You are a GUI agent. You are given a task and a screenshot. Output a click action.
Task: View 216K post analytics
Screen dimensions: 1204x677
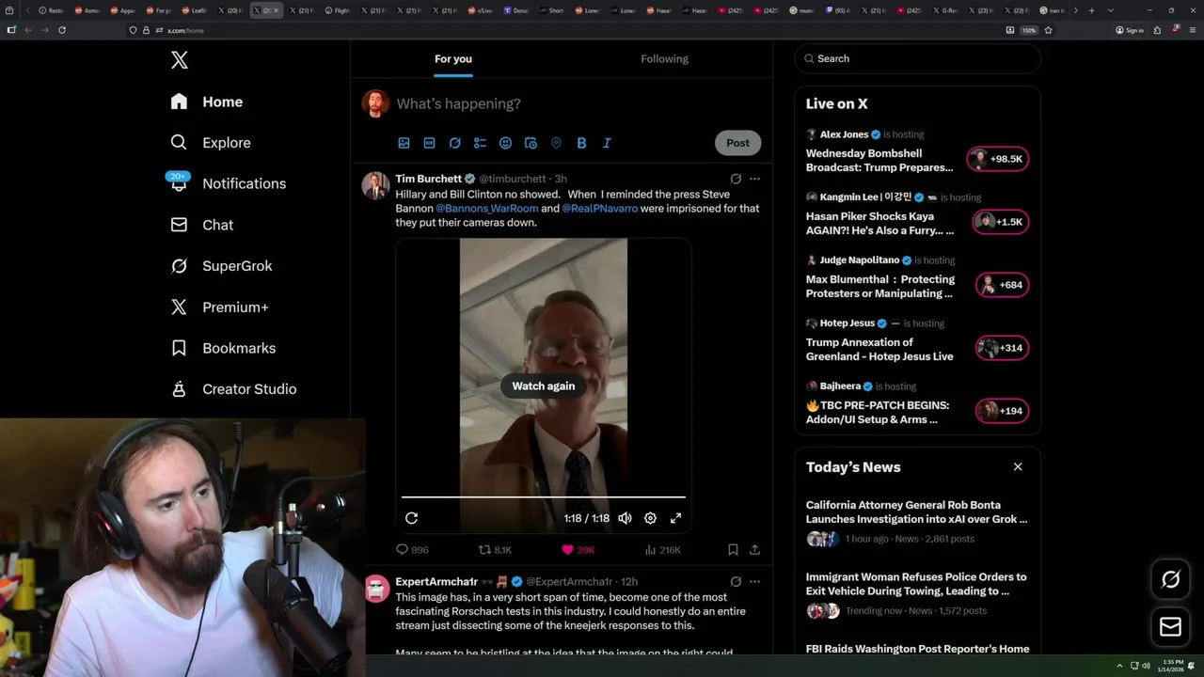point(662,550)
